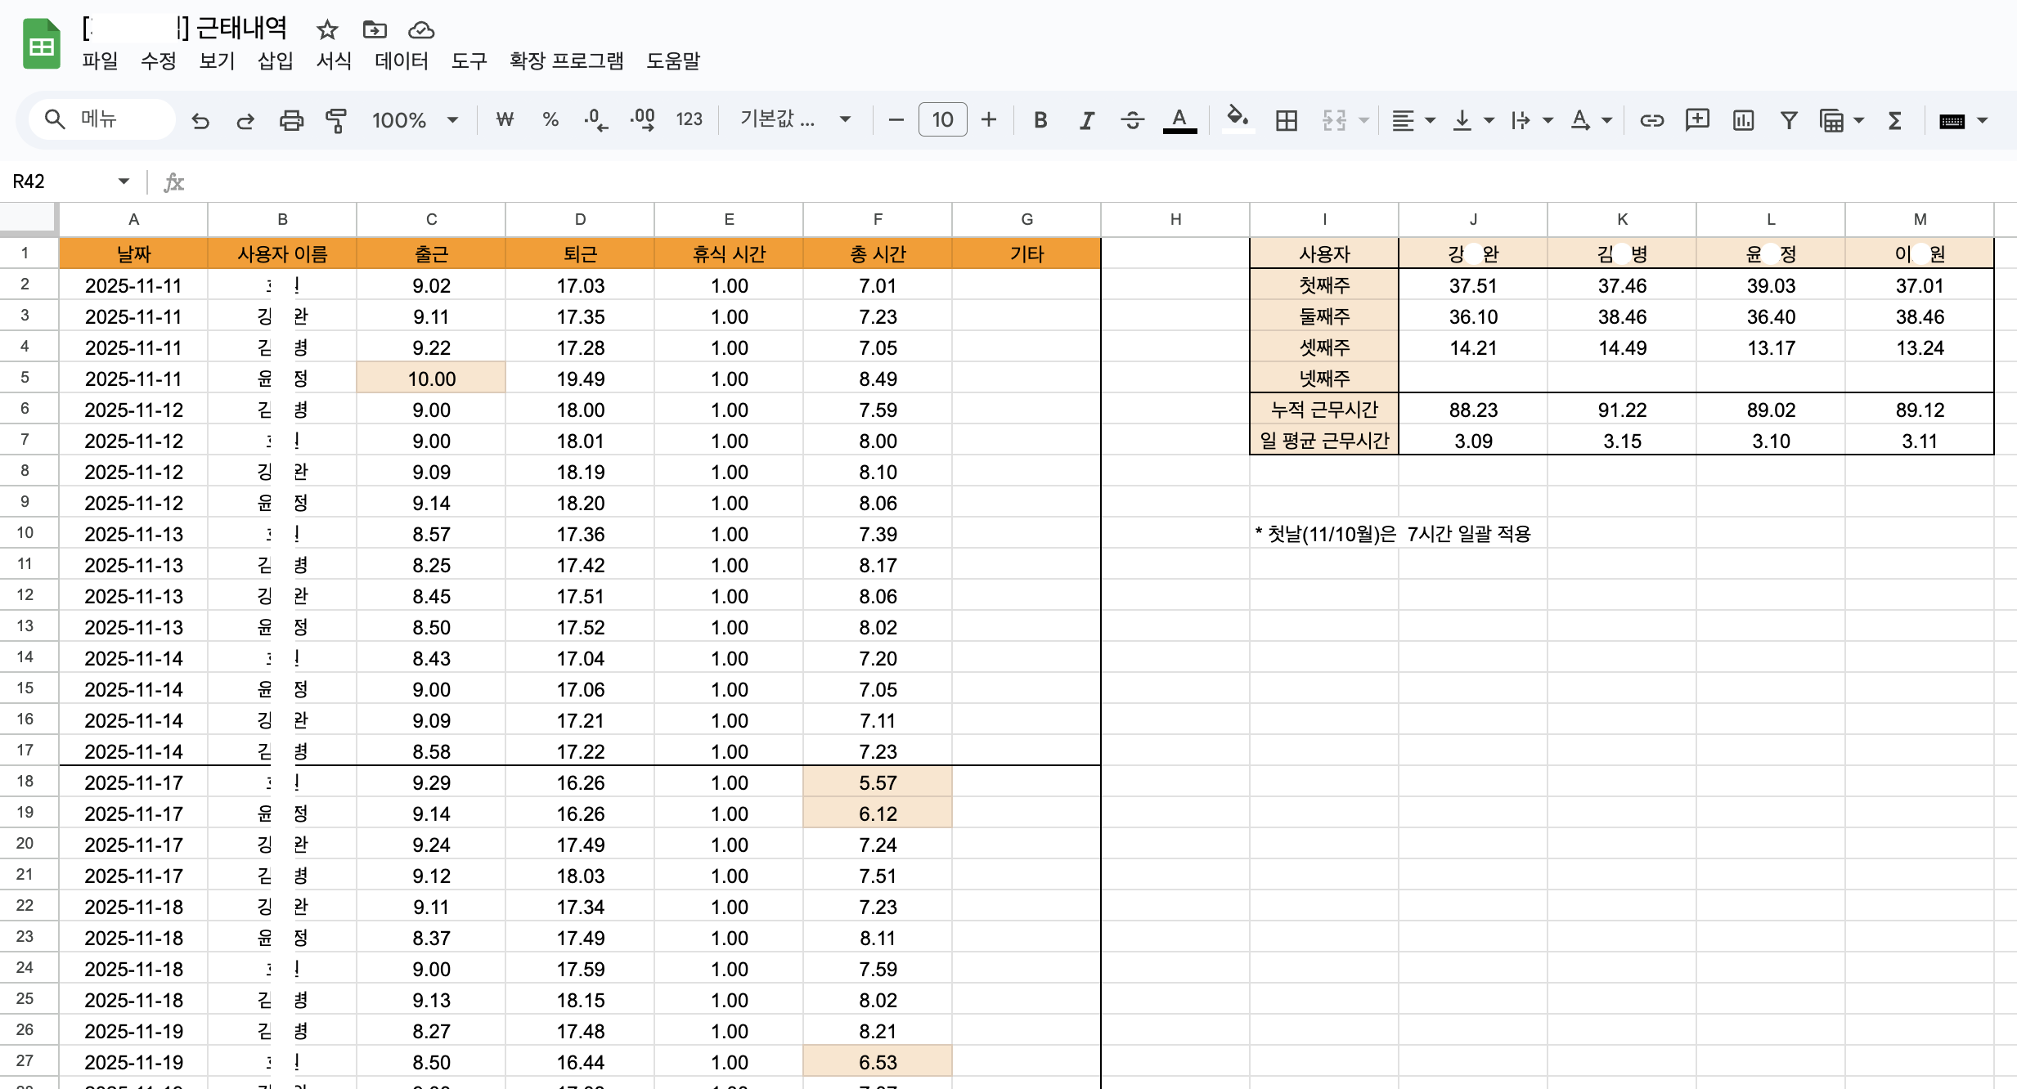Open the fill color picker

pos(1238,120)
